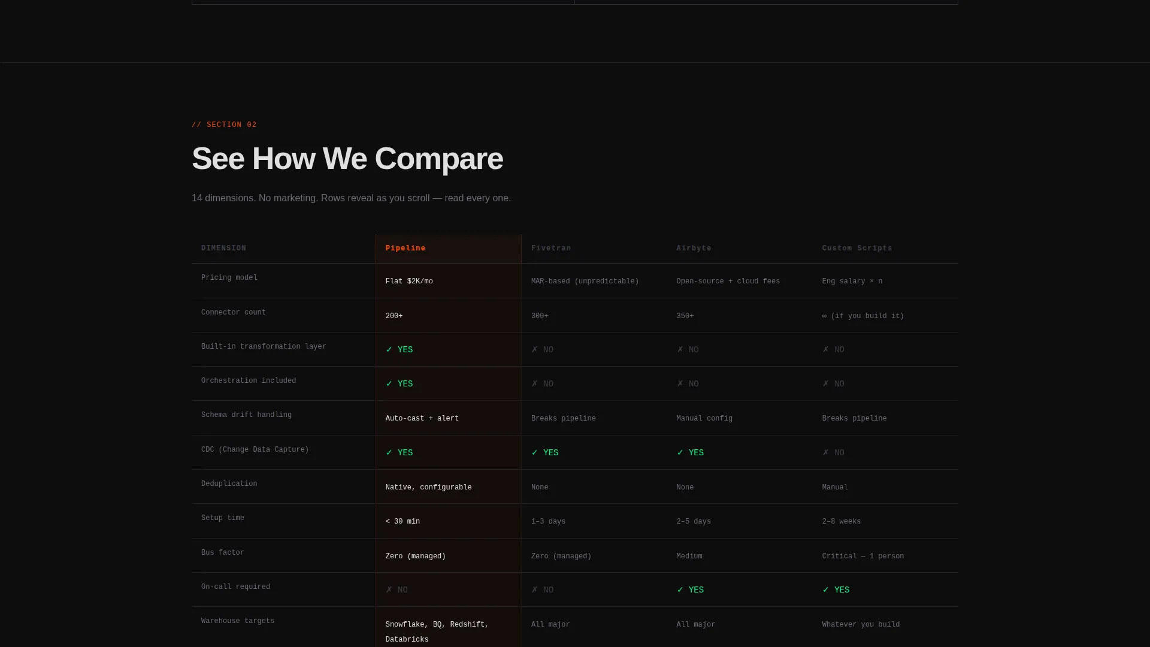Click Pipeline YES for Built-in transformation layer

400,349
